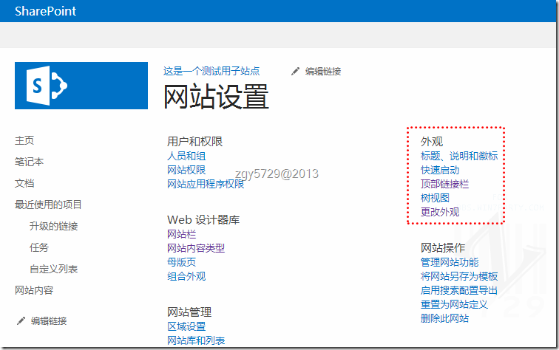
Task: Open 升级的链接 under recent items
Action: point(53,226)
